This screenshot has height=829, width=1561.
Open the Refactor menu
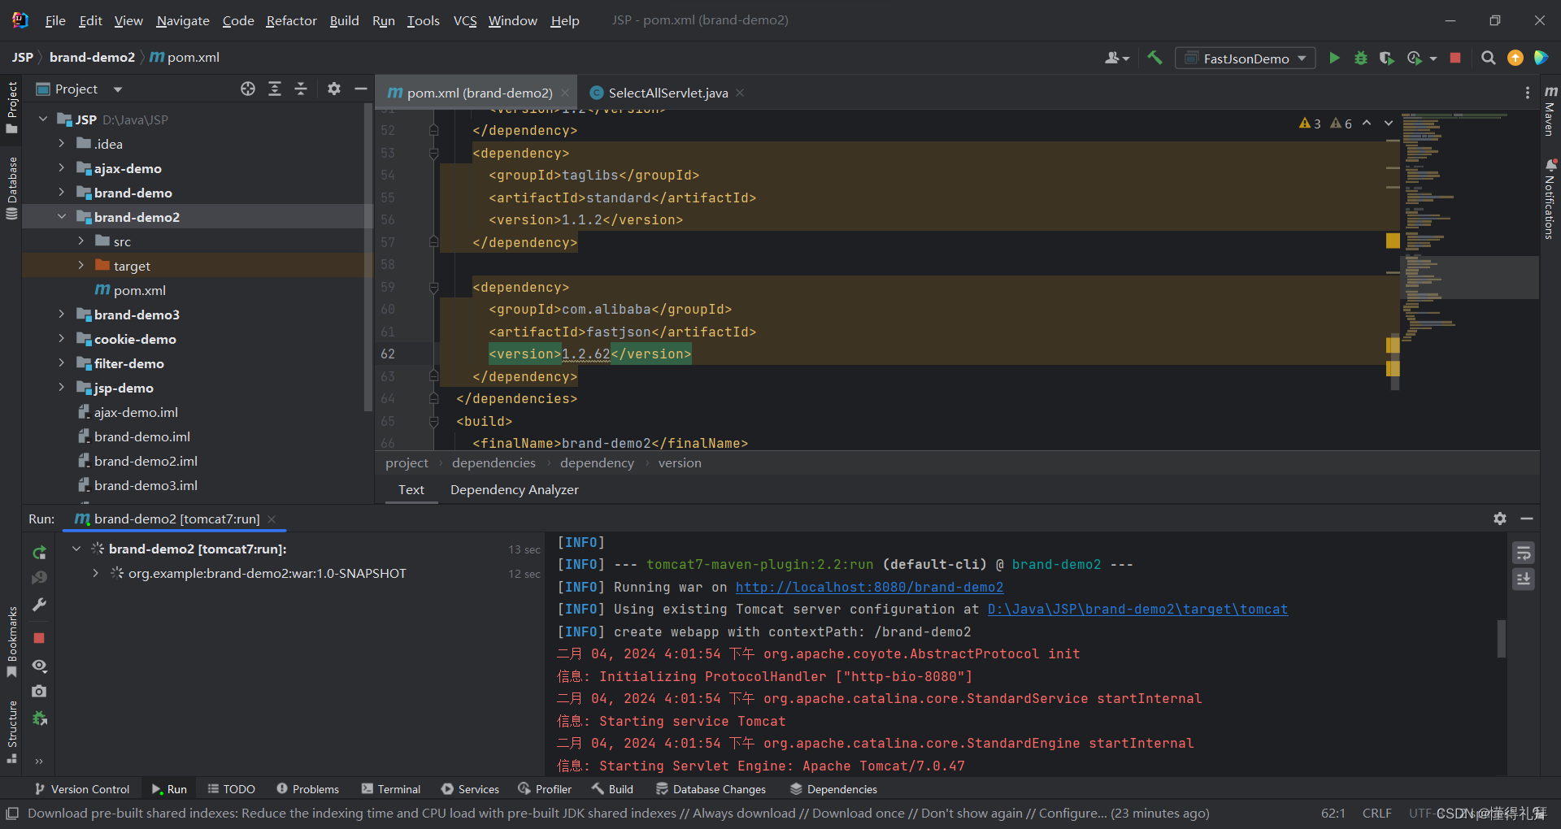point(291,20)
